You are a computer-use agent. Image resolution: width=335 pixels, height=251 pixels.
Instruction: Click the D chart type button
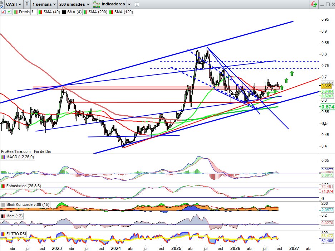coord(27,4)
